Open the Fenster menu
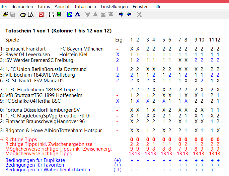Image resolution: width=229 pixels, height=176 pixels. pos(140,6)
